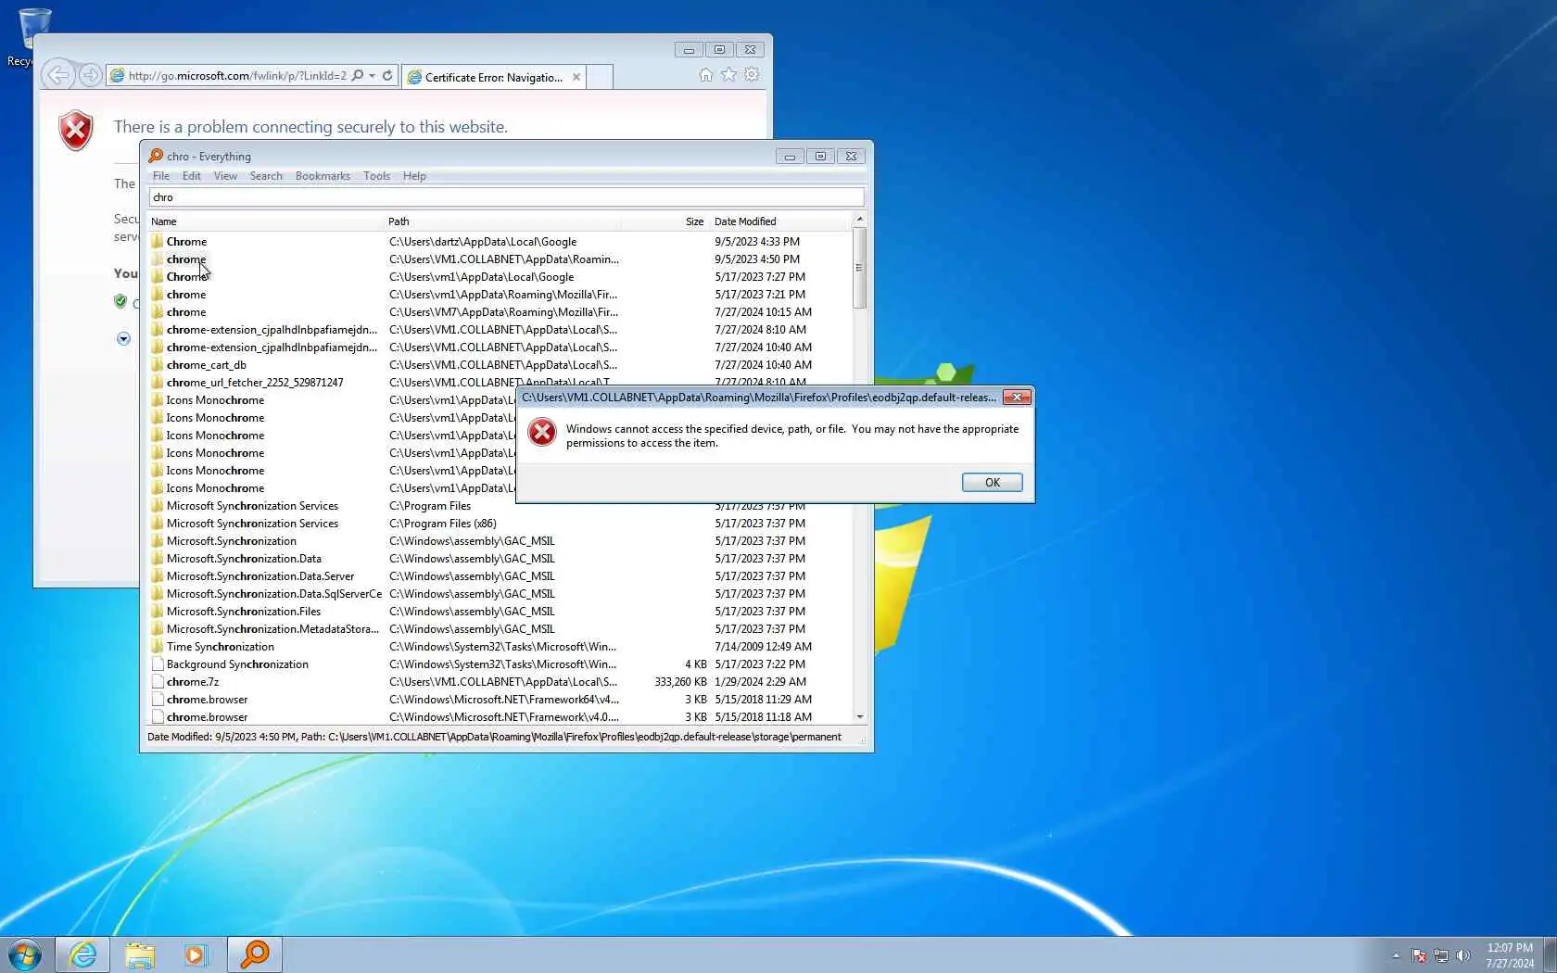Open the Windows Start menu
This screenshot has height=973, width=1557.
click(x=25, y=954)
